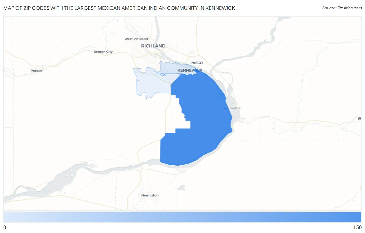Click the color gradient legend bar
365x233 pixels.
coord(182,217)
